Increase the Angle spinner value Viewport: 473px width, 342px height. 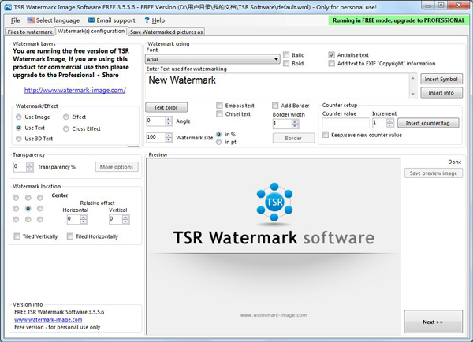pyautogui.click(x=169, y=119)
